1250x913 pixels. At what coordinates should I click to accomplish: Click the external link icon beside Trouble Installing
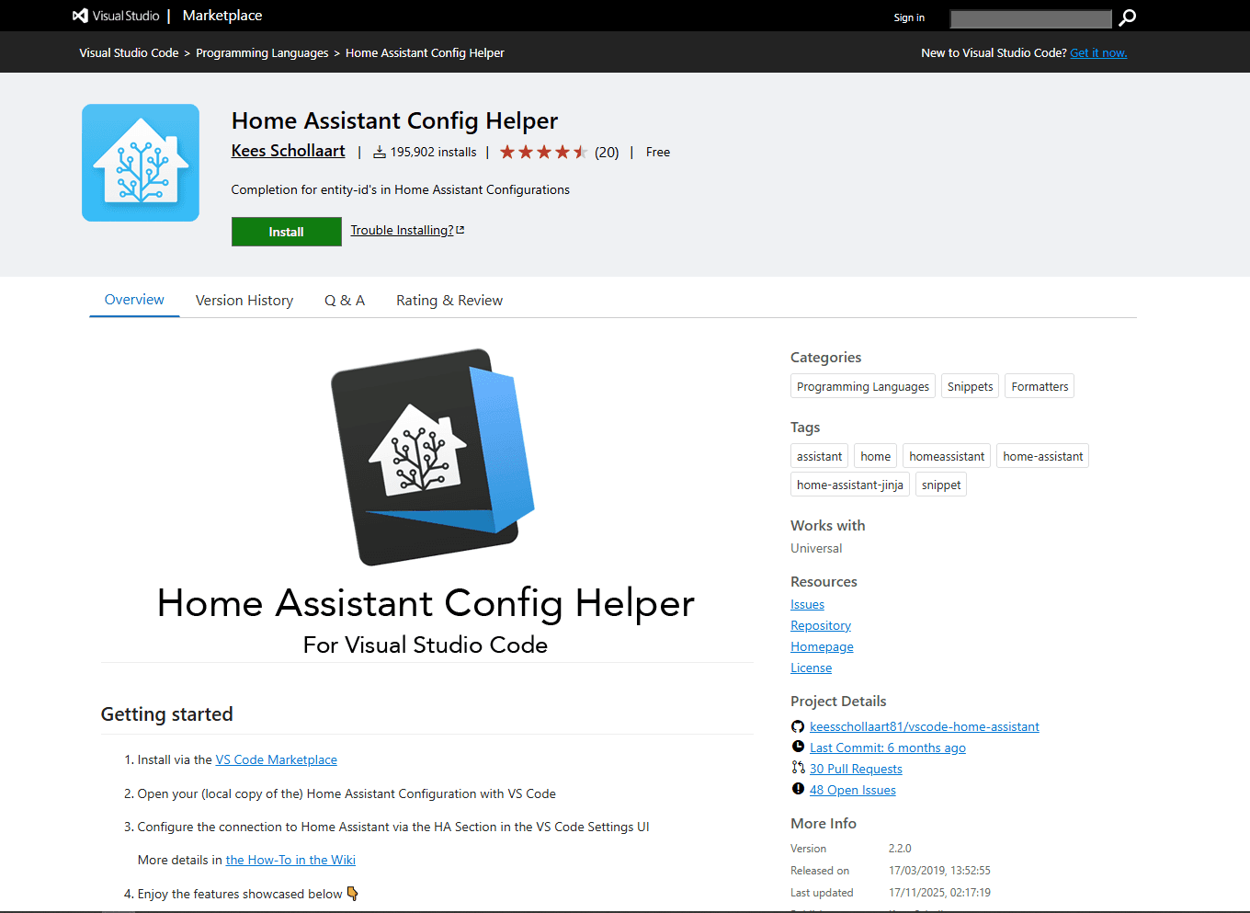(460, 230)
